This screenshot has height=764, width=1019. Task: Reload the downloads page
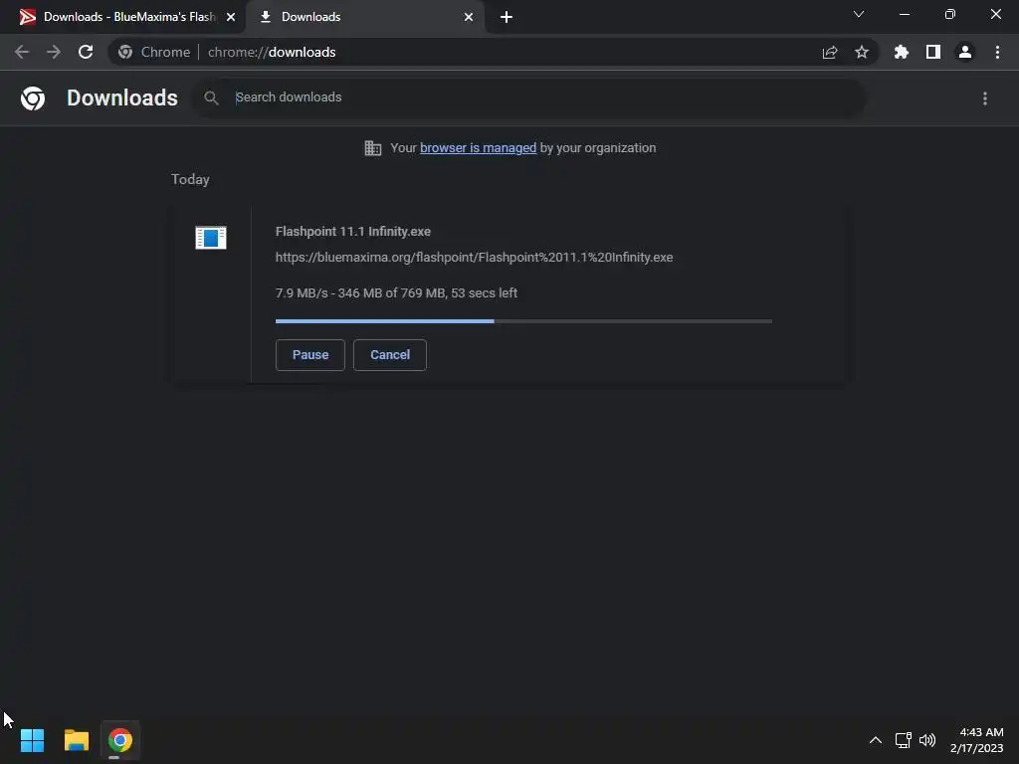pos(86,52)
